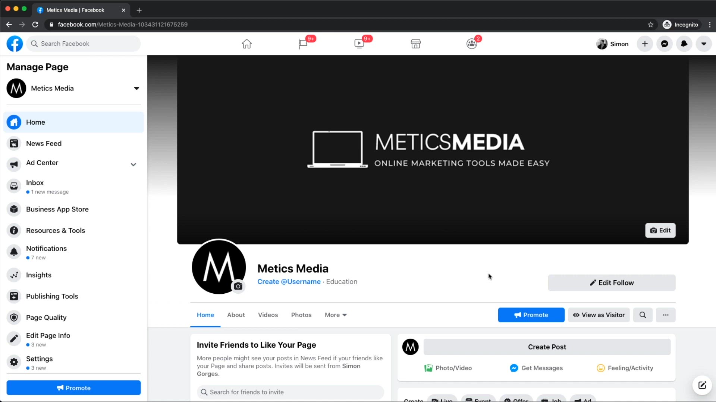Open Inbox with 1 new message

[x=73, y=186]
